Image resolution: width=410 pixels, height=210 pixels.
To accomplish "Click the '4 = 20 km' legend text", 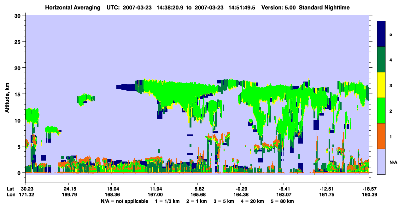I will 252,201.
